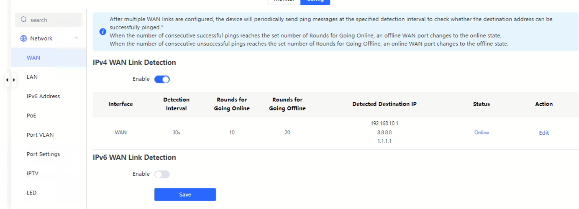This screenshot has width=579, height=209.
Task: Open the LAN sidebar item
Action: (x=32, y=77)
